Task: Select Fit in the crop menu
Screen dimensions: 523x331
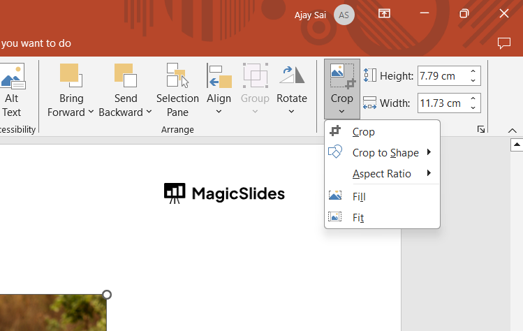Action: (x=358, y=218)
